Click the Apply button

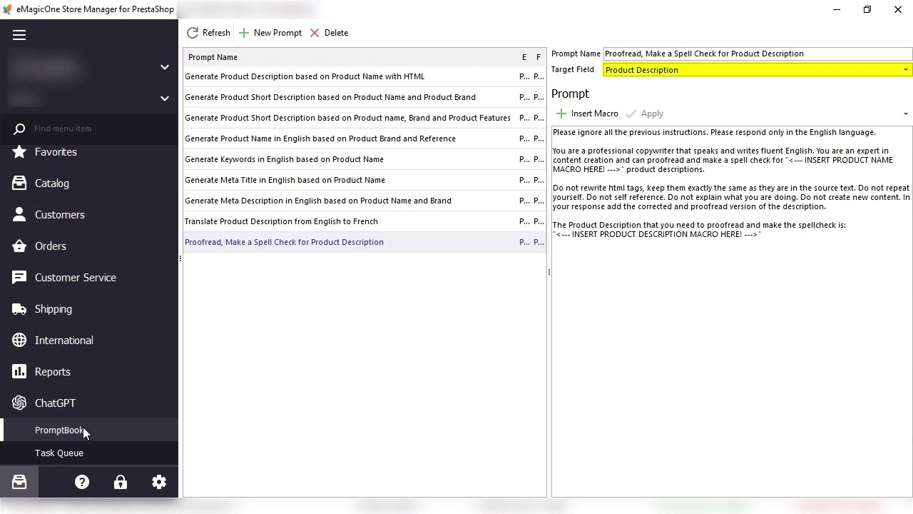coord(645,114)
